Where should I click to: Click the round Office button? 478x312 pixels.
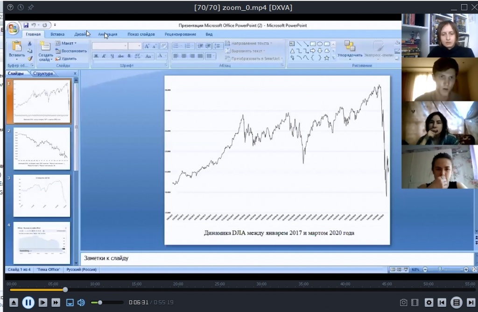(x=13, y=27)
